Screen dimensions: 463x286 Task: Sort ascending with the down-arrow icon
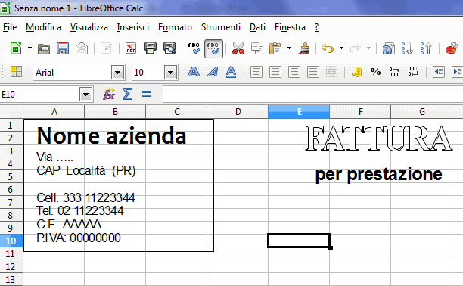click(408, 48)
